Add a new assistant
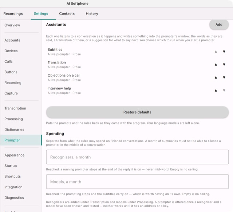This screenshot has height=212, width=233. (x=219, y=24)
